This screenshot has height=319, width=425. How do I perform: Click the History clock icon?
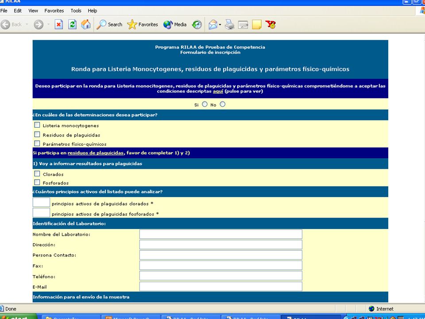coord(197,25)
